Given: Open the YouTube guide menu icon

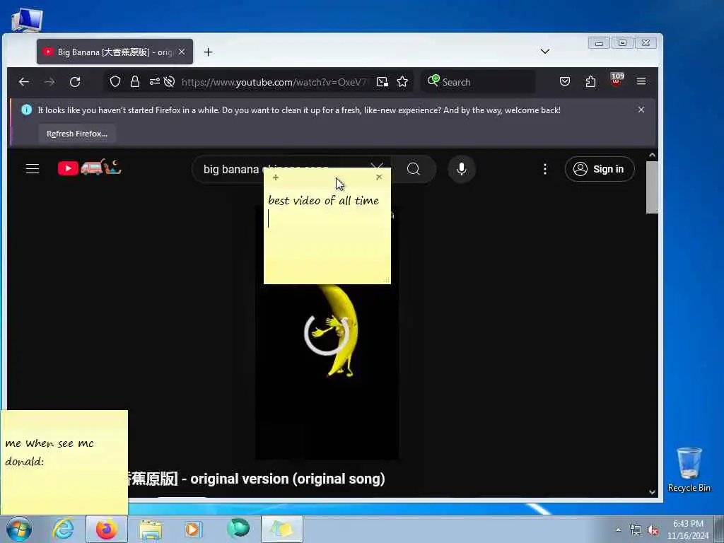Looking at the screenshot, I should pos(33,168).
